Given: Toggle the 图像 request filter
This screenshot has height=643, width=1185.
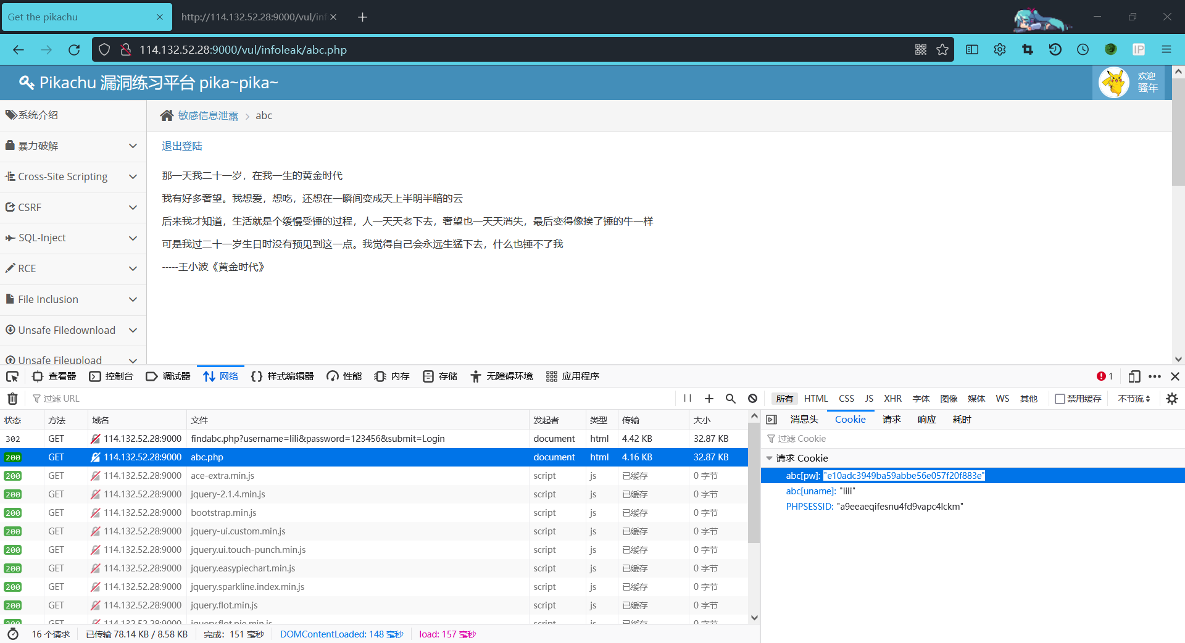Looking at the screenshot, I should 949,399.
